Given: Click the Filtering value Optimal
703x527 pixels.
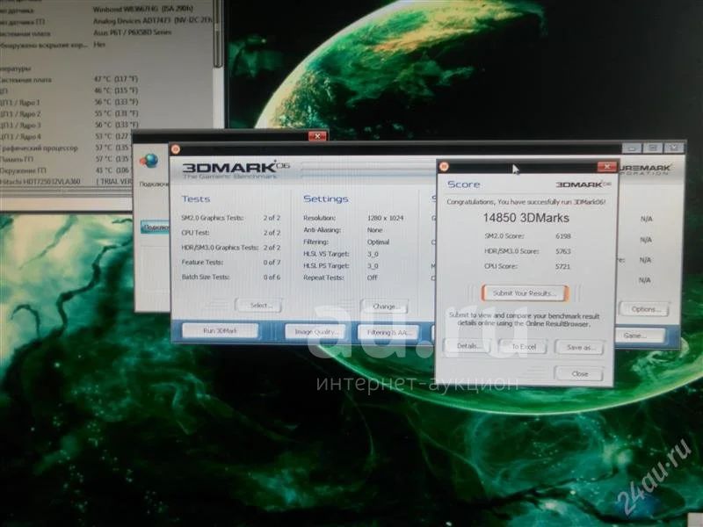Looking at the screenshot, I should coord(378,242).
